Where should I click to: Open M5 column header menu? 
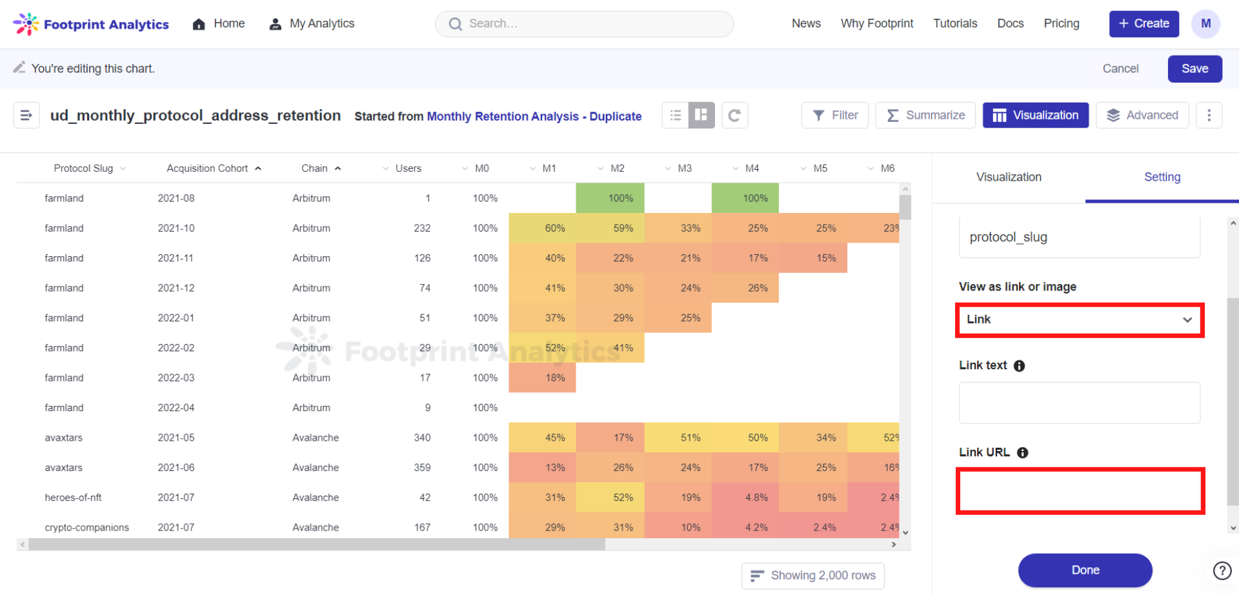[x=814, y=168]
